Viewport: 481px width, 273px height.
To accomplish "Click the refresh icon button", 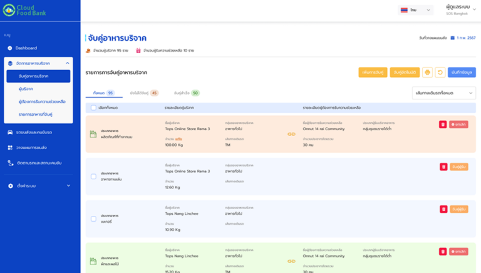I will (x=440, y=73).
